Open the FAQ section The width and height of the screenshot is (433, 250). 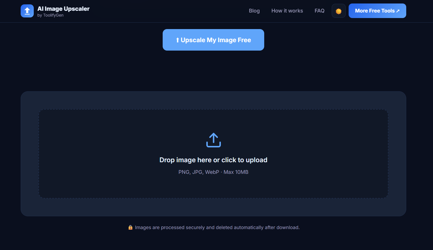click(x=319, y=11)
